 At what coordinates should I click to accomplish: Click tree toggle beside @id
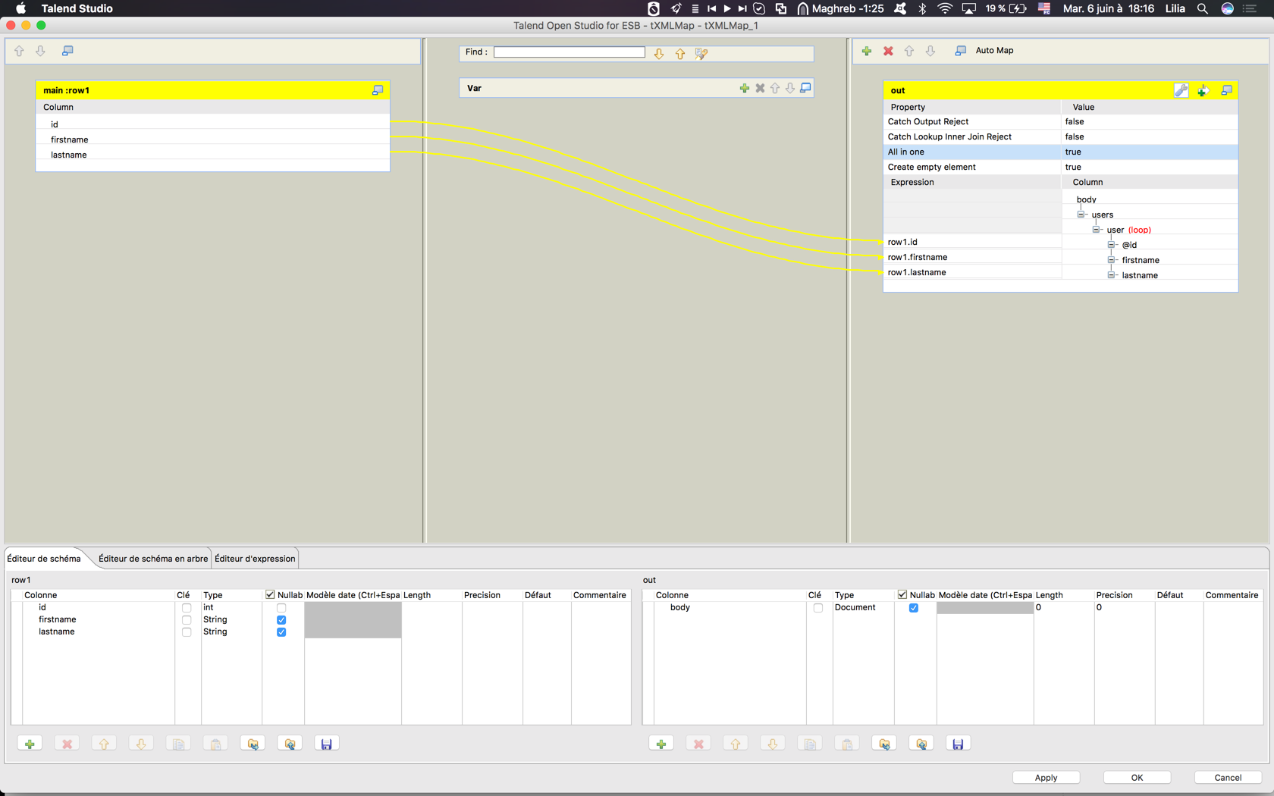point(1112,245)
